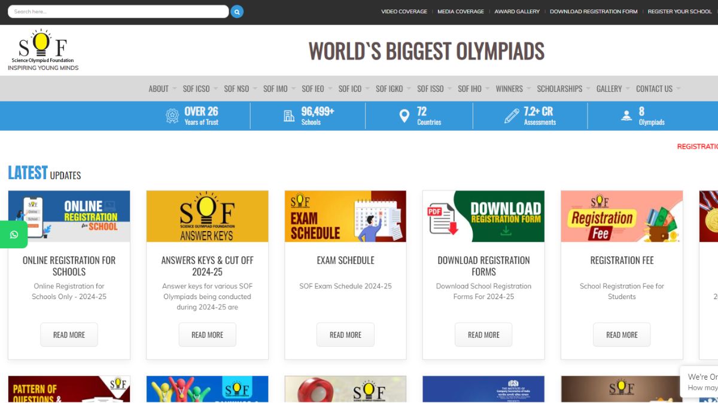Open the Exam Schedule banner image
The image size is (718, 403).
coord(345,216)
